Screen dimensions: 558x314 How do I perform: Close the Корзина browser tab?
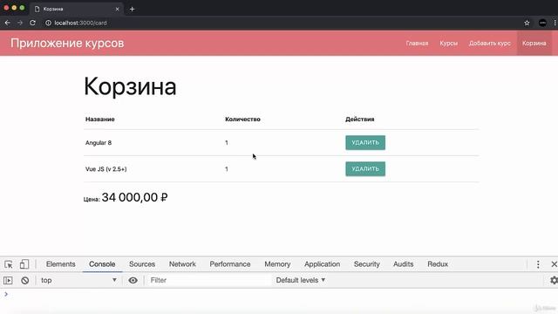(117, 9)
